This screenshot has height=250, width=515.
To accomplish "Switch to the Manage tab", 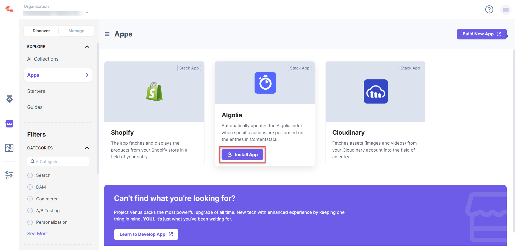I will tap(76, 31).
